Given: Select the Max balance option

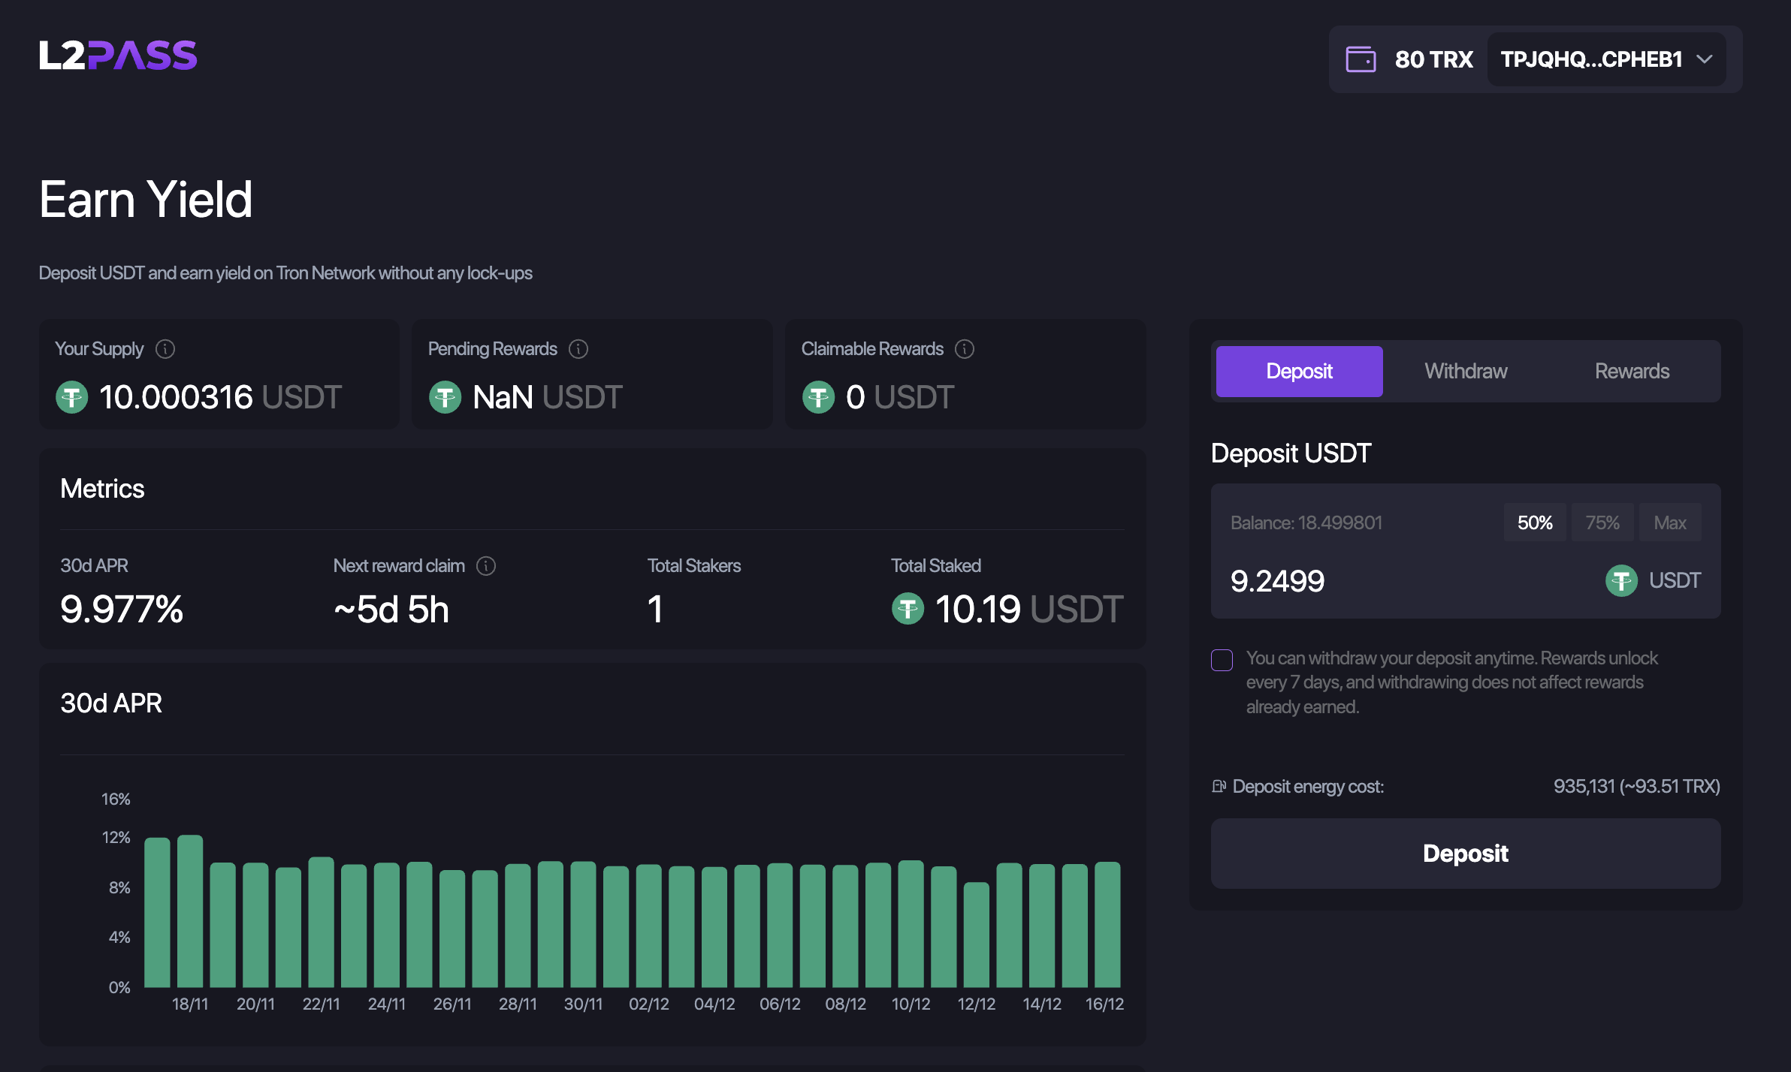Looking at the screenshot, I should click(1670, 522).
